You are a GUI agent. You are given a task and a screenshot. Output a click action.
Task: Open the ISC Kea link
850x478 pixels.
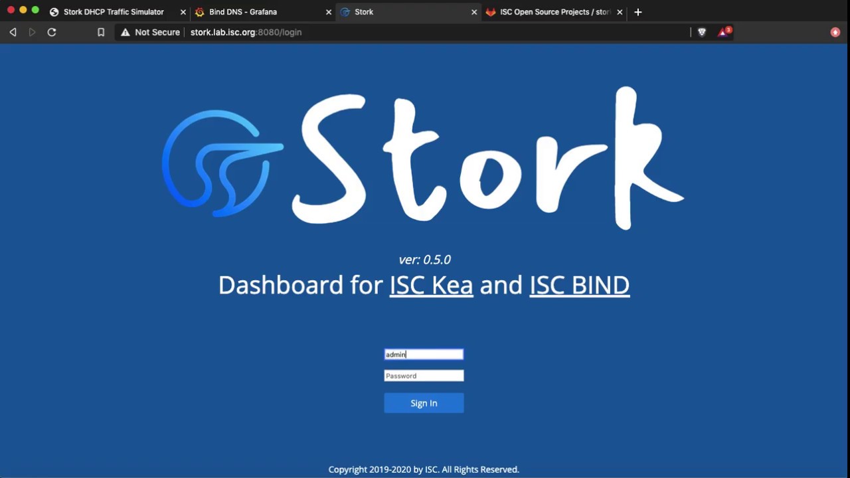[x=431, y=285]
